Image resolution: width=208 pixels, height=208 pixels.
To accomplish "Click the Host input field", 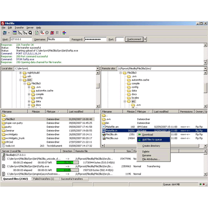I will (21, 40).
